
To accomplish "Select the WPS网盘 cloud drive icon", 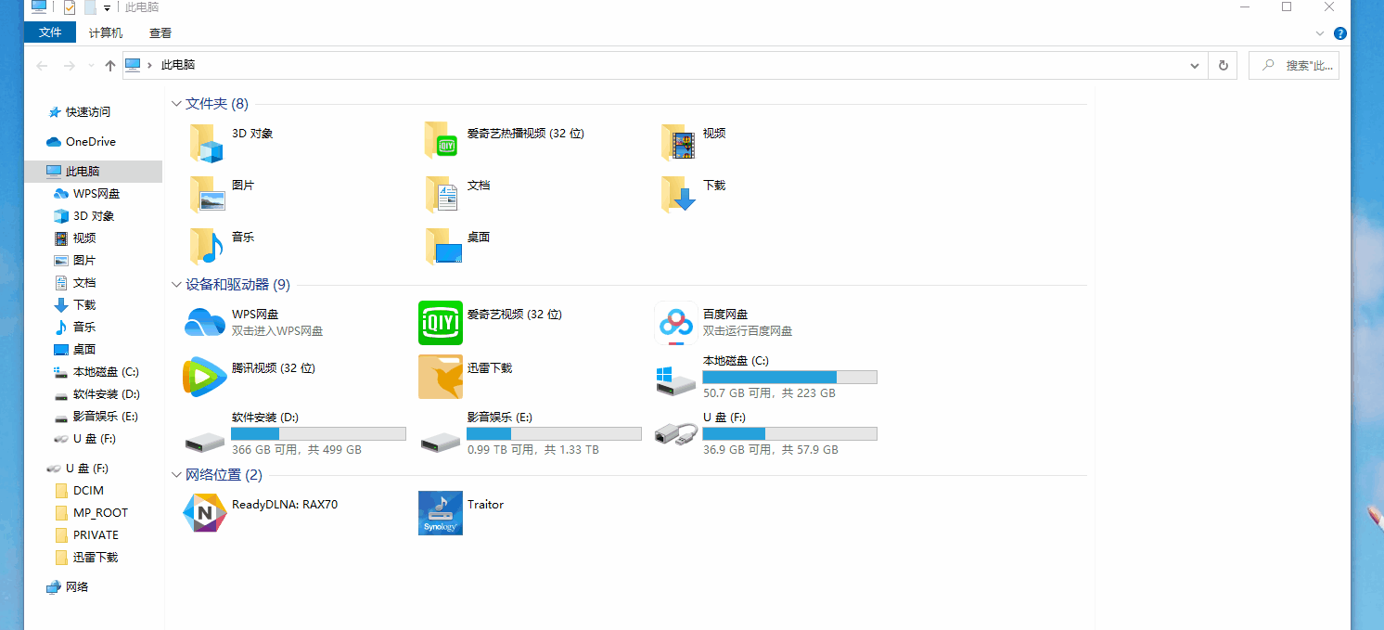I will [x=205, y=323].
